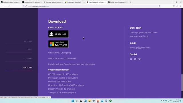Click the page vertical scrollbar thumb
This screenshot has height=103, width=183.
(182, 83)
